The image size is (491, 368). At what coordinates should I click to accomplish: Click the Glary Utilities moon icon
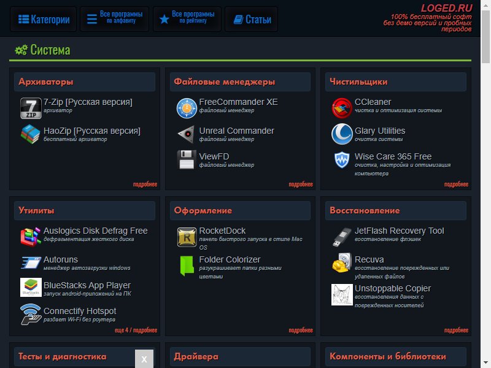coord(342,134)
